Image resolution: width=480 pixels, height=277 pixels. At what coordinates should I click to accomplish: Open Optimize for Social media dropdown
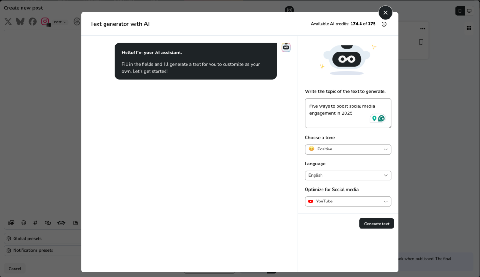click(x=348, y=202)
